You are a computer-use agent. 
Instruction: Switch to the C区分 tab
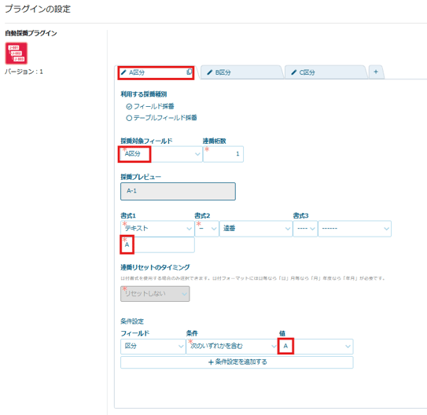[326, 72]
